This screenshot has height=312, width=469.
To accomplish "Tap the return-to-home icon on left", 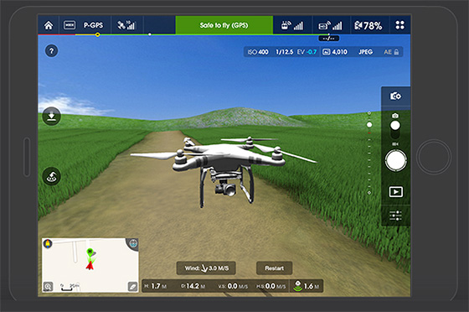I will click(x=52, y=176).
